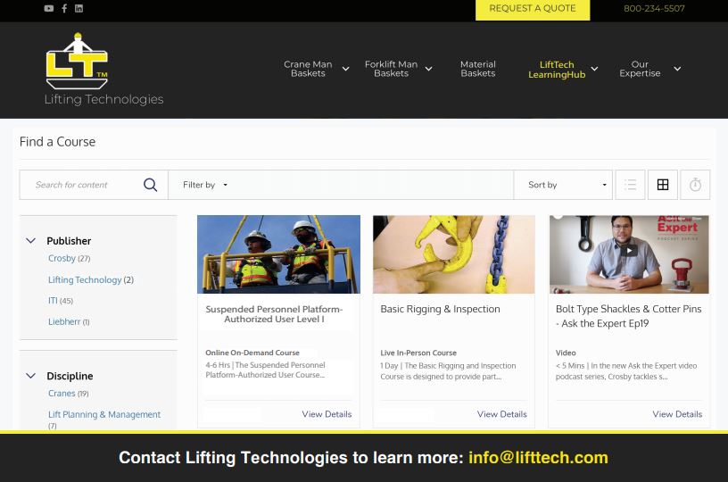
Task: View Details for Basic Rigging & Inspection
Action: click(x=502, y=414)
